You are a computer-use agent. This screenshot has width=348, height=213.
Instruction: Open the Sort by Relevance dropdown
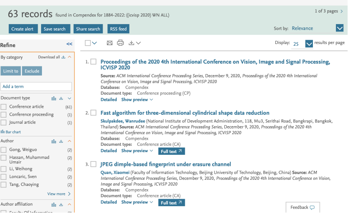339,28
